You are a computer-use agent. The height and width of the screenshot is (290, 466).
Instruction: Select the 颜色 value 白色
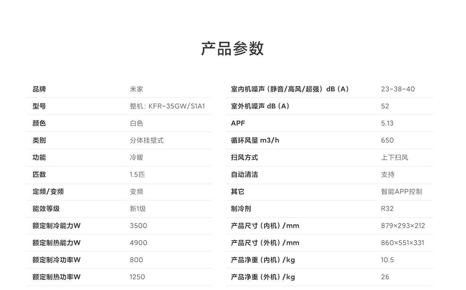[136, 123]
